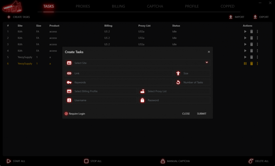Click the trash icon on task 6
The height and width of the screenshot is (166, 275).
point(251,64)
